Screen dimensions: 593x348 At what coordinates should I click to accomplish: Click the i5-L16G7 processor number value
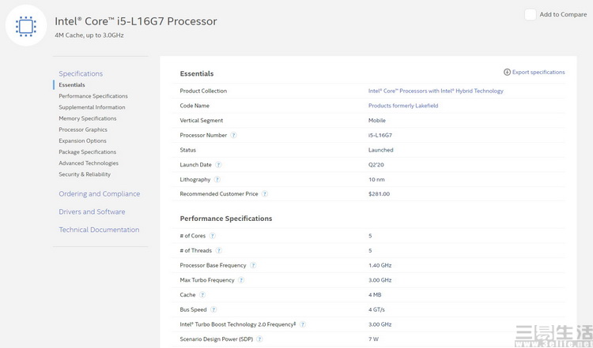(x=380, y=135)
